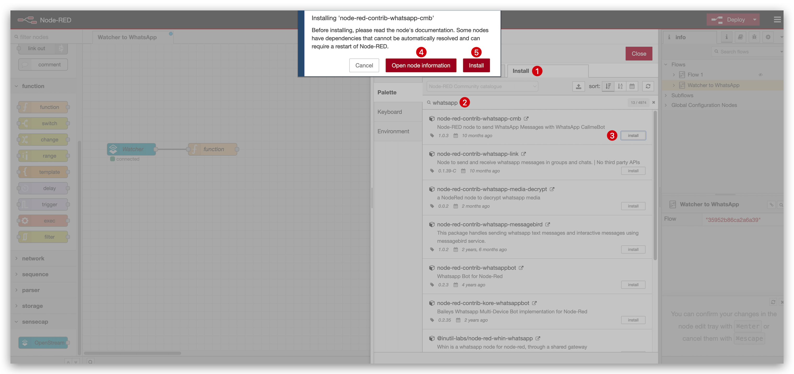Viewport: 794px width, 374px height.
Task: Click the Deploy button
Action: point(728,20)
